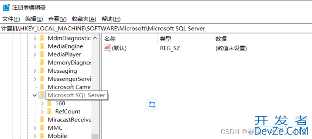Select the (默认) value name
The width and height of the screenshot is (312, 139).
click(119, 48)
